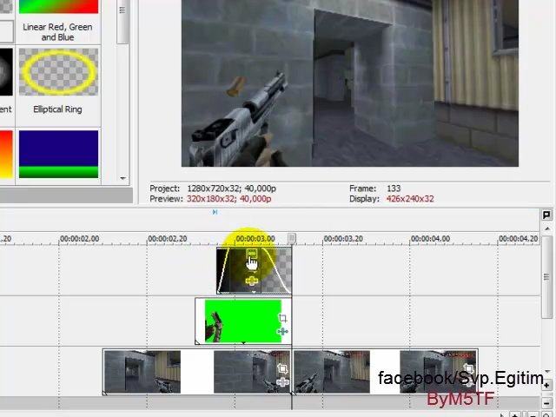
Task: Click the ruler at 00:00:03,20
Action: click(x=343, y=239)
